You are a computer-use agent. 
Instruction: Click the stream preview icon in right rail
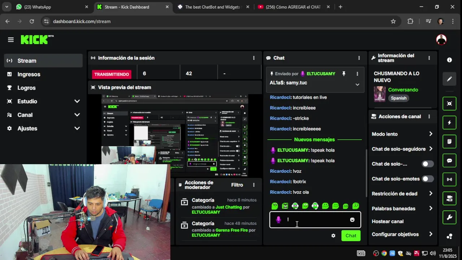[449, 104]
